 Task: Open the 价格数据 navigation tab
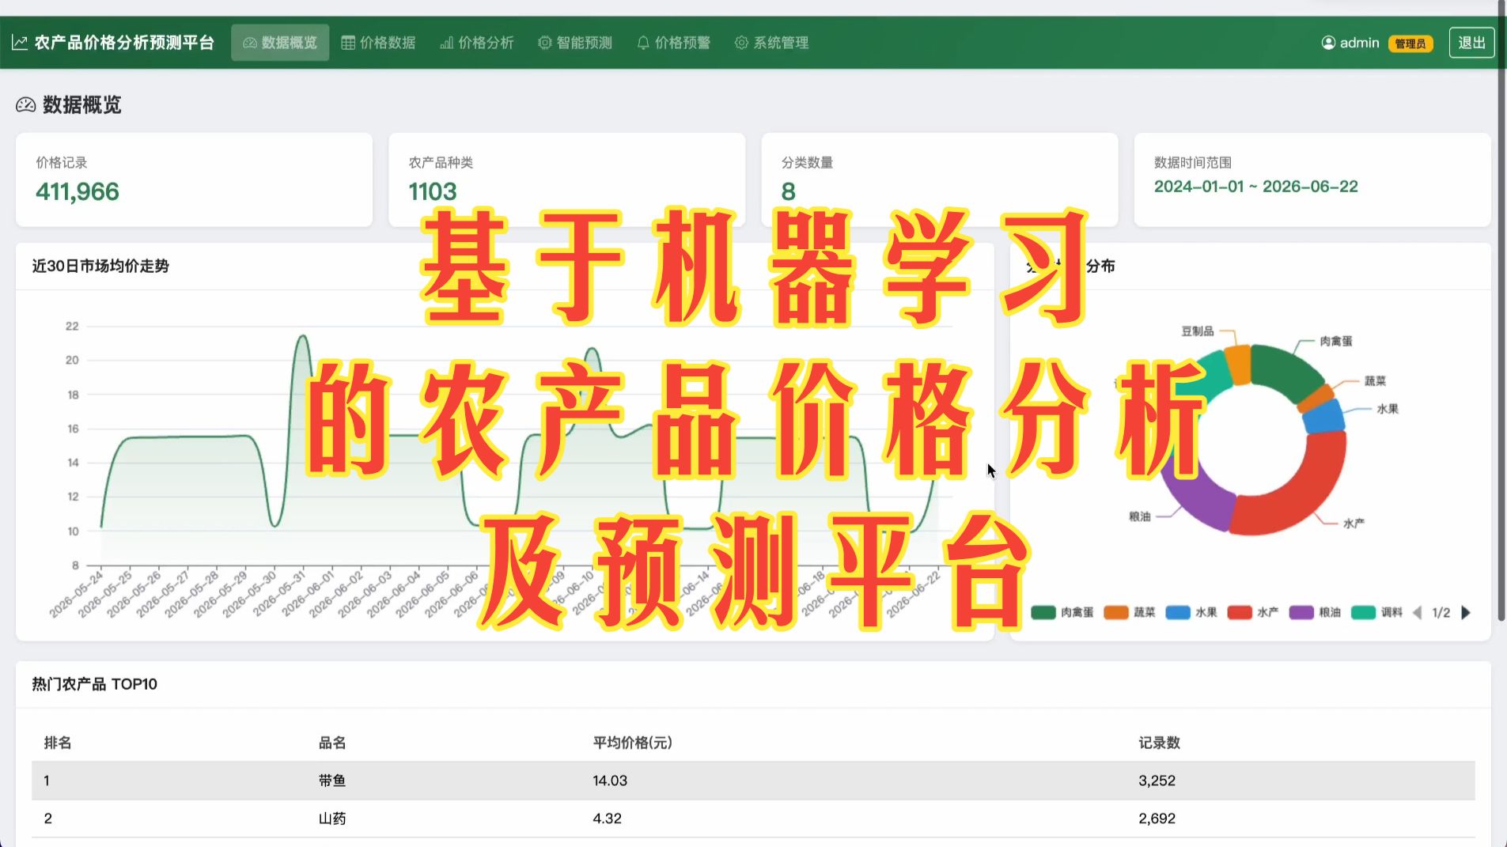pyautogui.click(x=378, y=42)
